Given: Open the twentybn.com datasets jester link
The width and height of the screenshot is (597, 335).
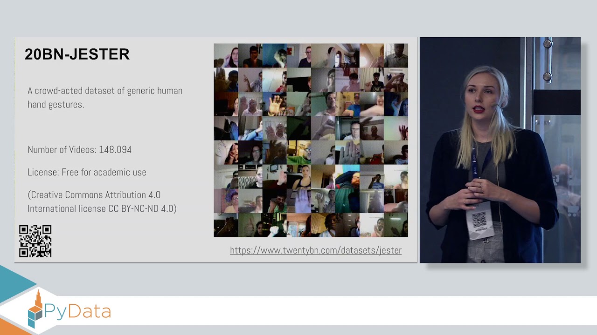Looking at the screenshot, I should (x=316, y=250).
